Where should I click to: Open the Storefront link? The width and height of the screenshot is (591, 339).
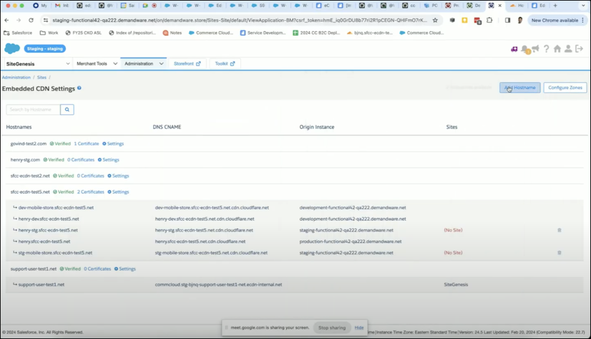tap(187, 64)
